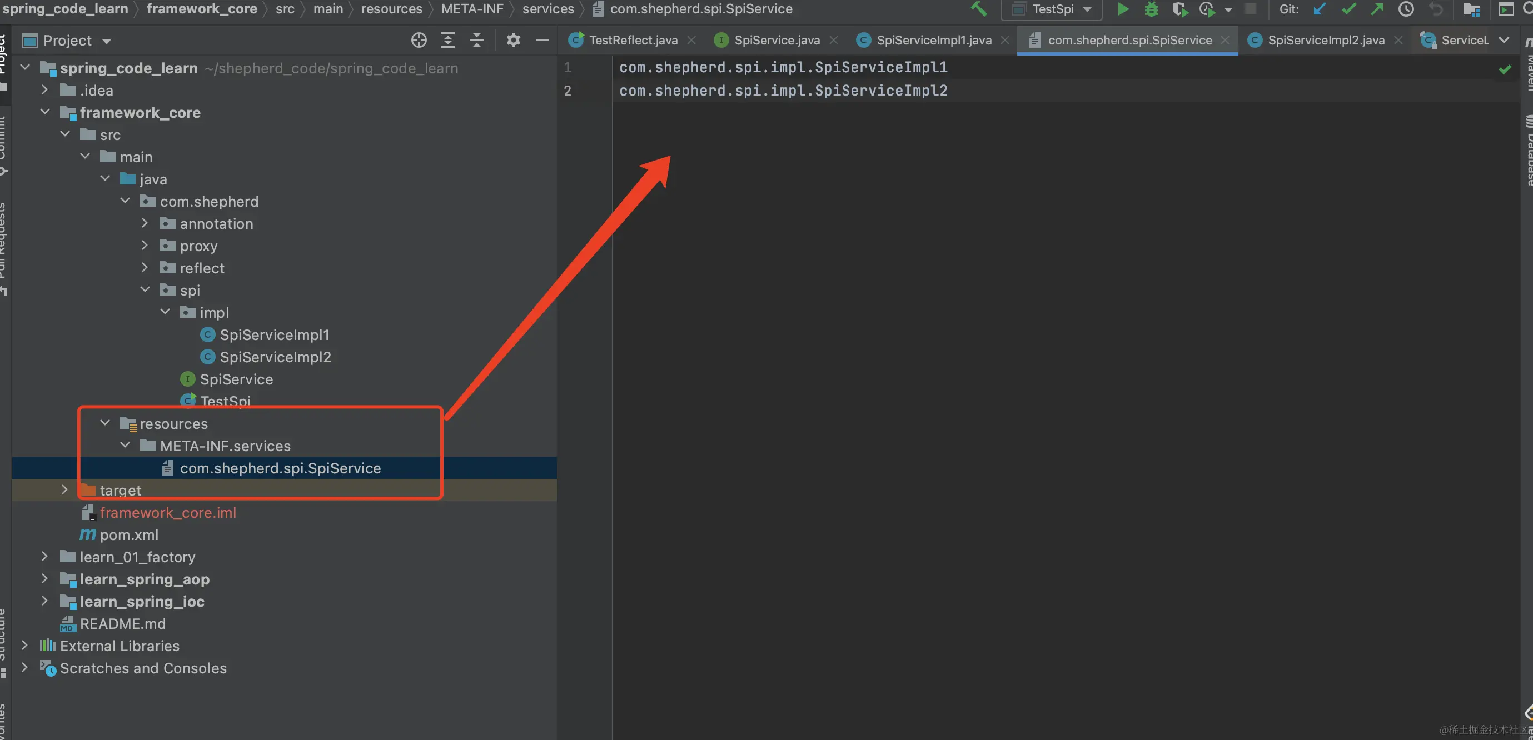This screenshot has height=740, width=1533.
Task: Click the Git rollback icon
Action: [x=1435, y=9]
